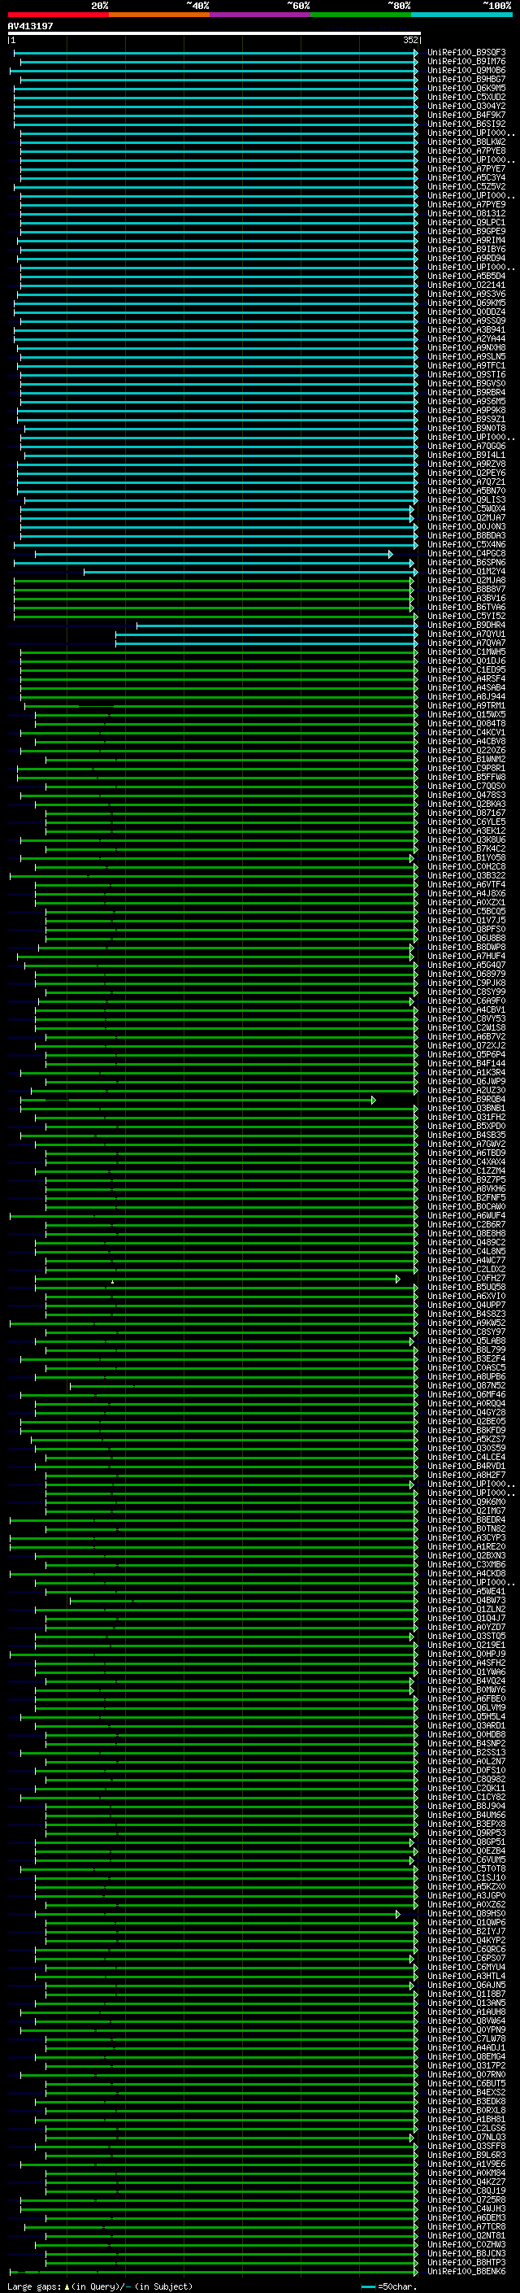
Task: Select label UniRef100_A7QVA7
Action: coord(466,643)
